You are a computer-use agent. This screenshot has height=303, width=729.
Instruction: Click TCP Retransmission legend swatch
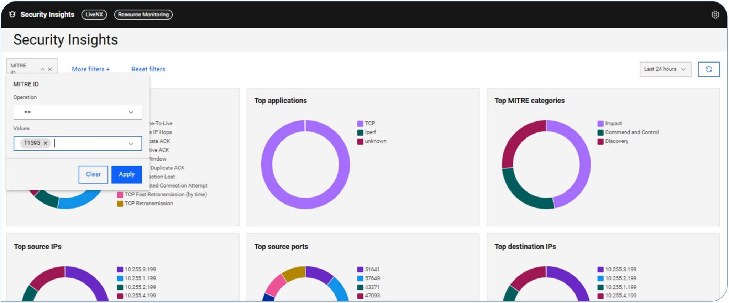click(x=120, y=204)
